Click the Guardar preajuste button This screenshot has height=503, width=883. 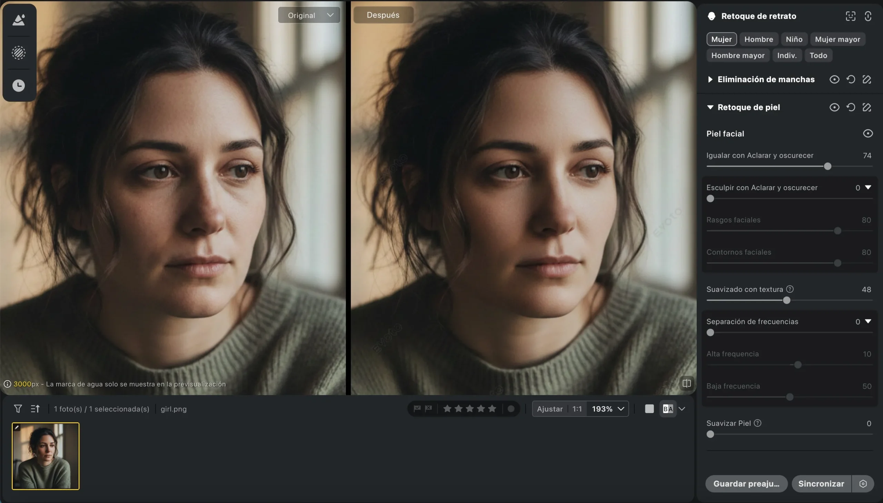tap(746, 484)
